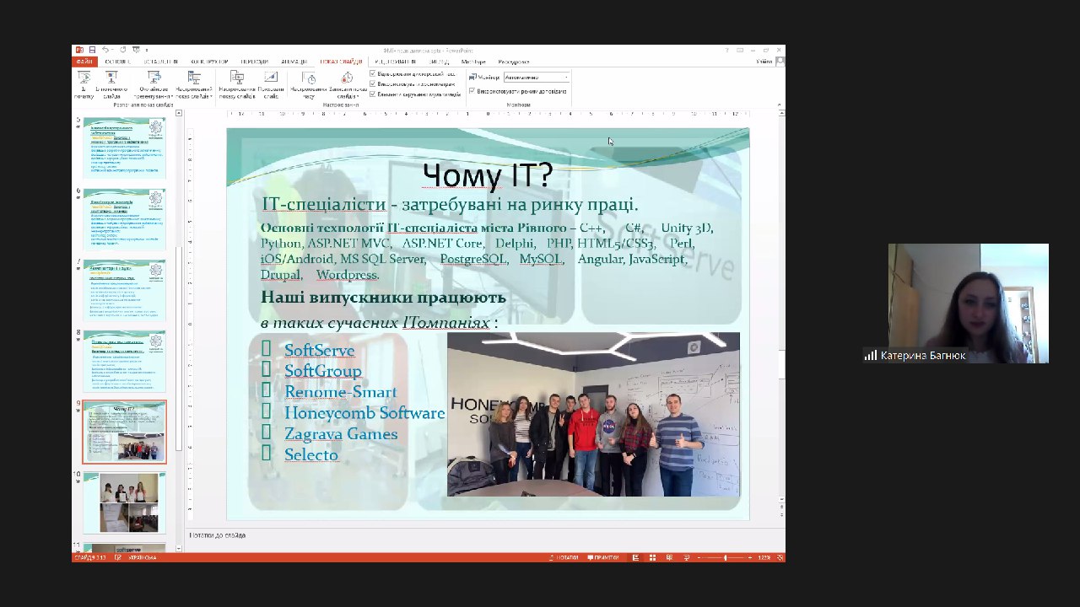1080x607 pixels.
Task: Click the slide title 'Чому IT?'
Action: click(488, 175)
